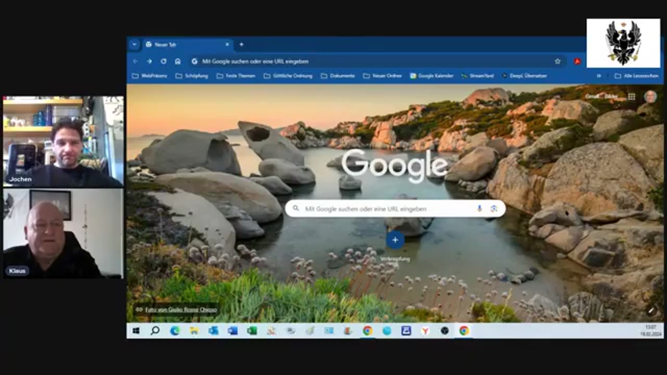This screenshot has width=667, height=375.
Task: Open the home page via house icon
Action: [178, 61]
